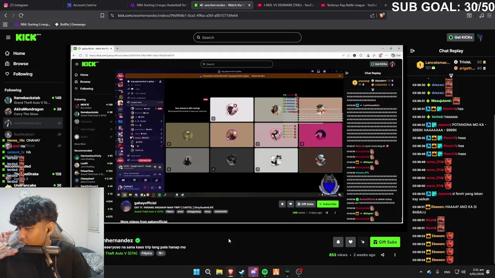Click the site settings icon in address bar
This screenshot has width=495, height=278.
[112, 15]
